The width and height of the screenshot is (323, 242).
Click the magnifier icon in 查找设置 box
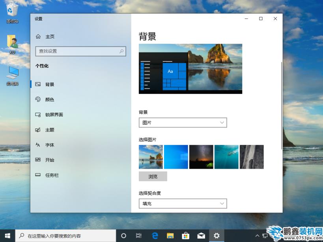coord(121,51)
